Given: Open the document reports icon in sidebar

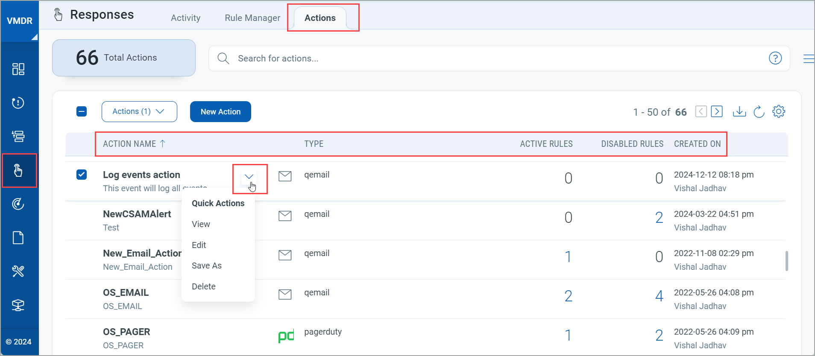Looking at the screenshot, I should (18, 238).
